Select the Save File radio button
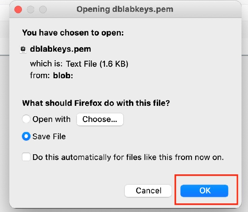Screen dimensions: 248x212 click(x=26, y=137)
